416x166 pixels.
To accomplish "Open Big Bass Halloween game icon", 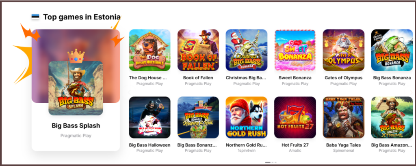I will [x=149, y=117].
